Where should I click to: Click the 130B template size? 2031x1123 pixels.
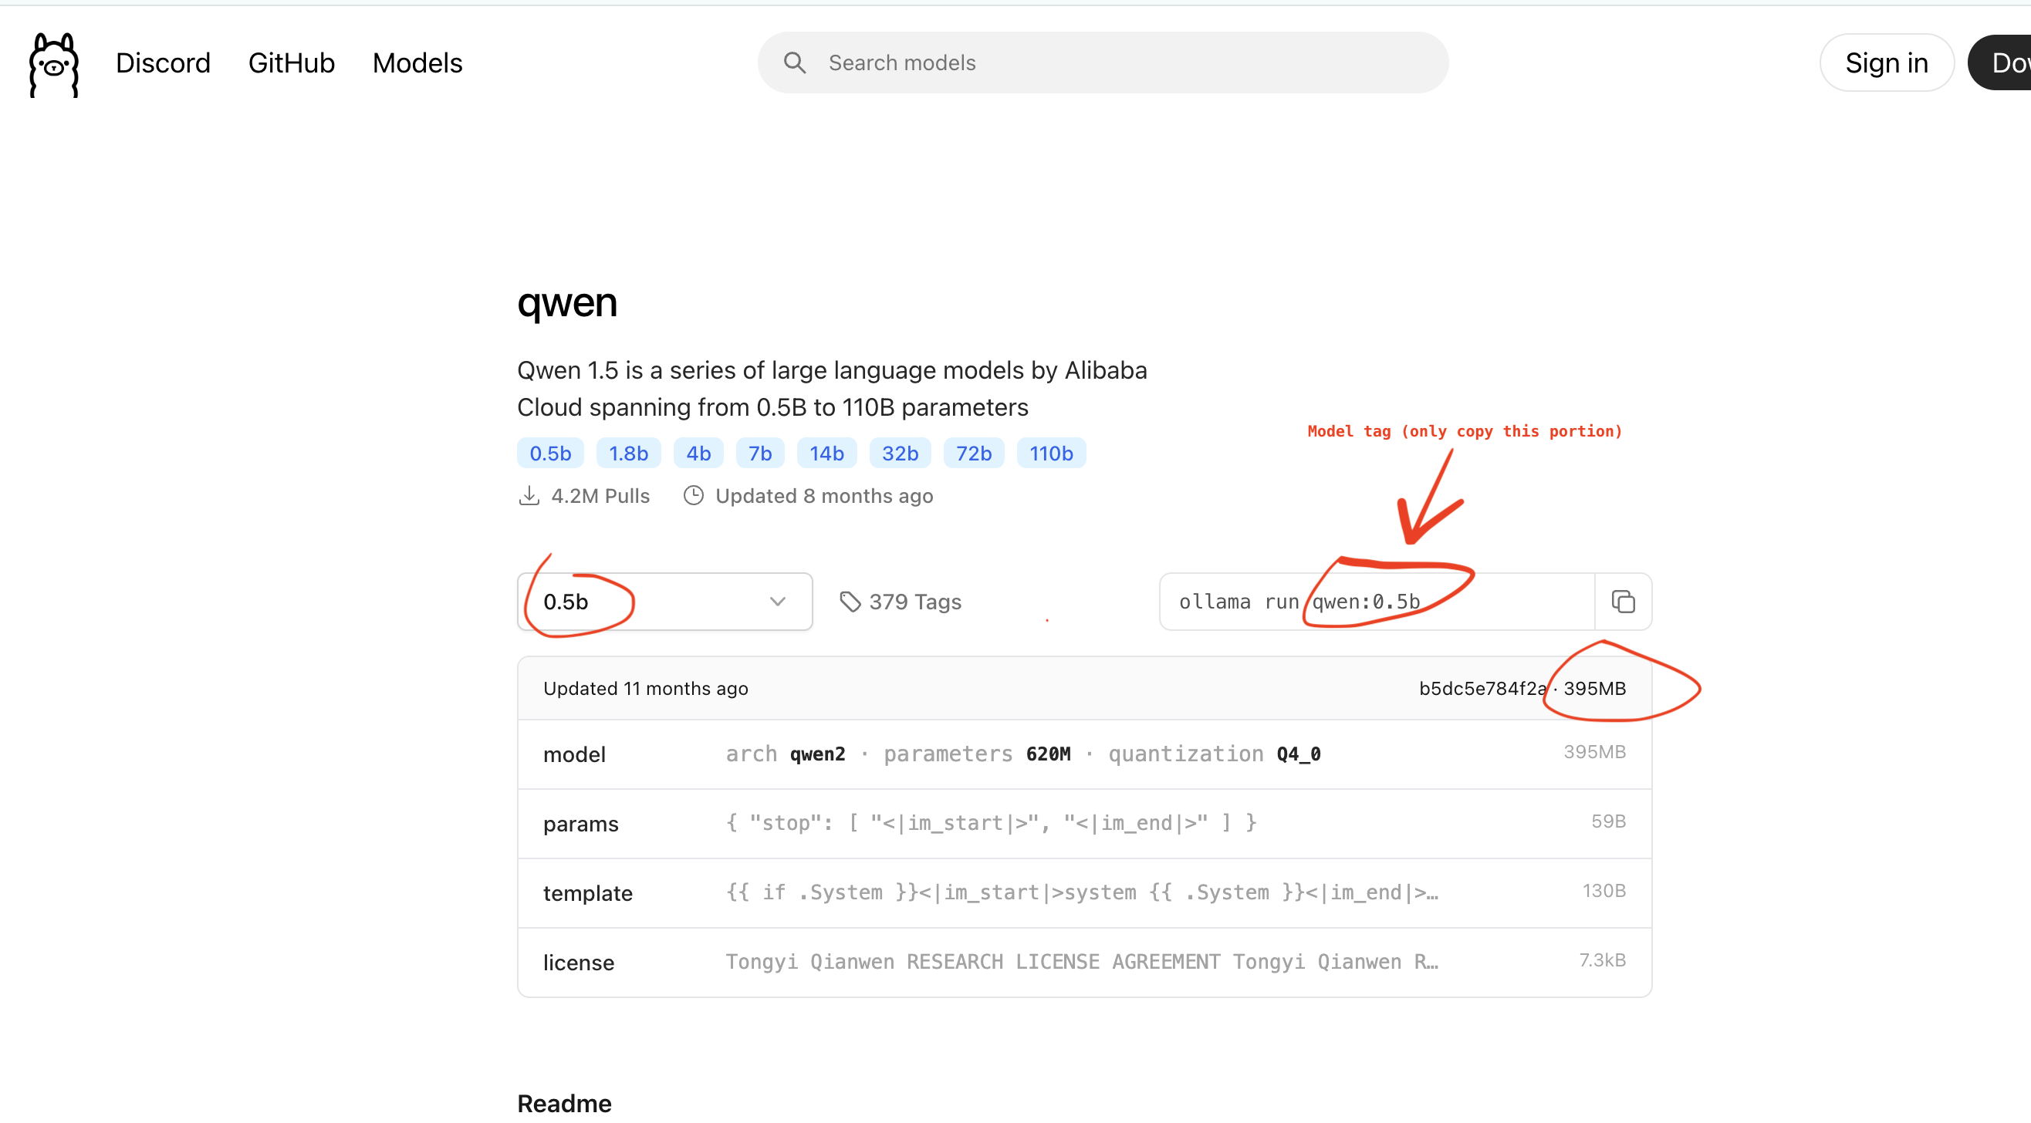1604,891
